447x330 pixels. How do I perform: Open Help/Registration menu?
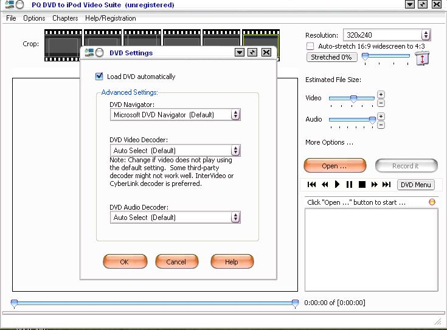coord(111,18)
